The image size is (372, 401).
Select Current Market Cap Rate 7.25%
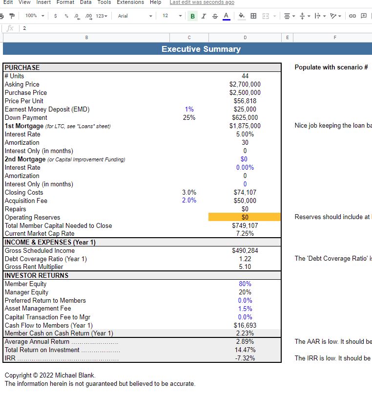click(x=245, y=233)
